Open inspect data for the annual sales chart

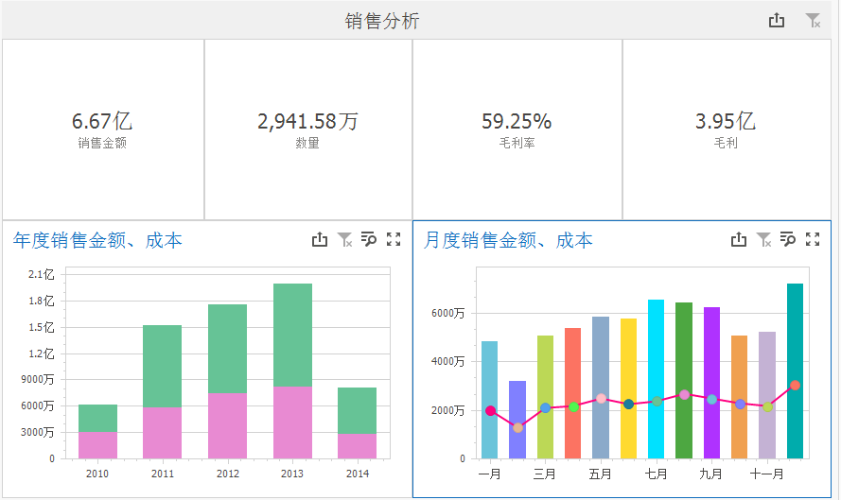369,240
